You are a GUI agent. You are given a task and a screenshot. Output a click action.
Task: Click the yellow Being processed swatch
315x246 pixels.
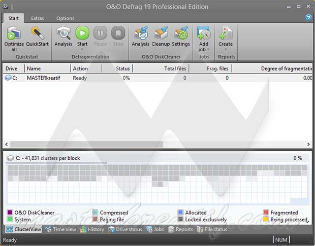pos(266,219)
